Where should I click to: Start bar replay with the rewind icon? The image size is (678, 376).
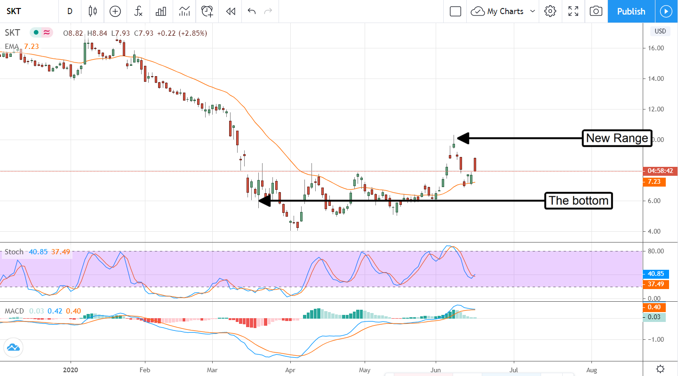[231, 11]
